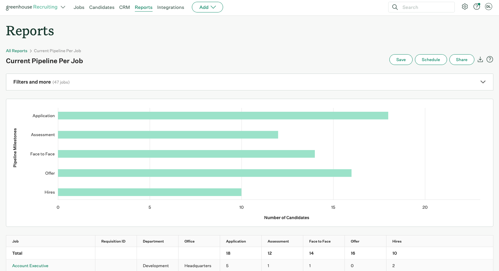Click the Greenhouse Recruiting logo
Image resolution: width=499 pixels, height=271 pixels.
[31, 7]
